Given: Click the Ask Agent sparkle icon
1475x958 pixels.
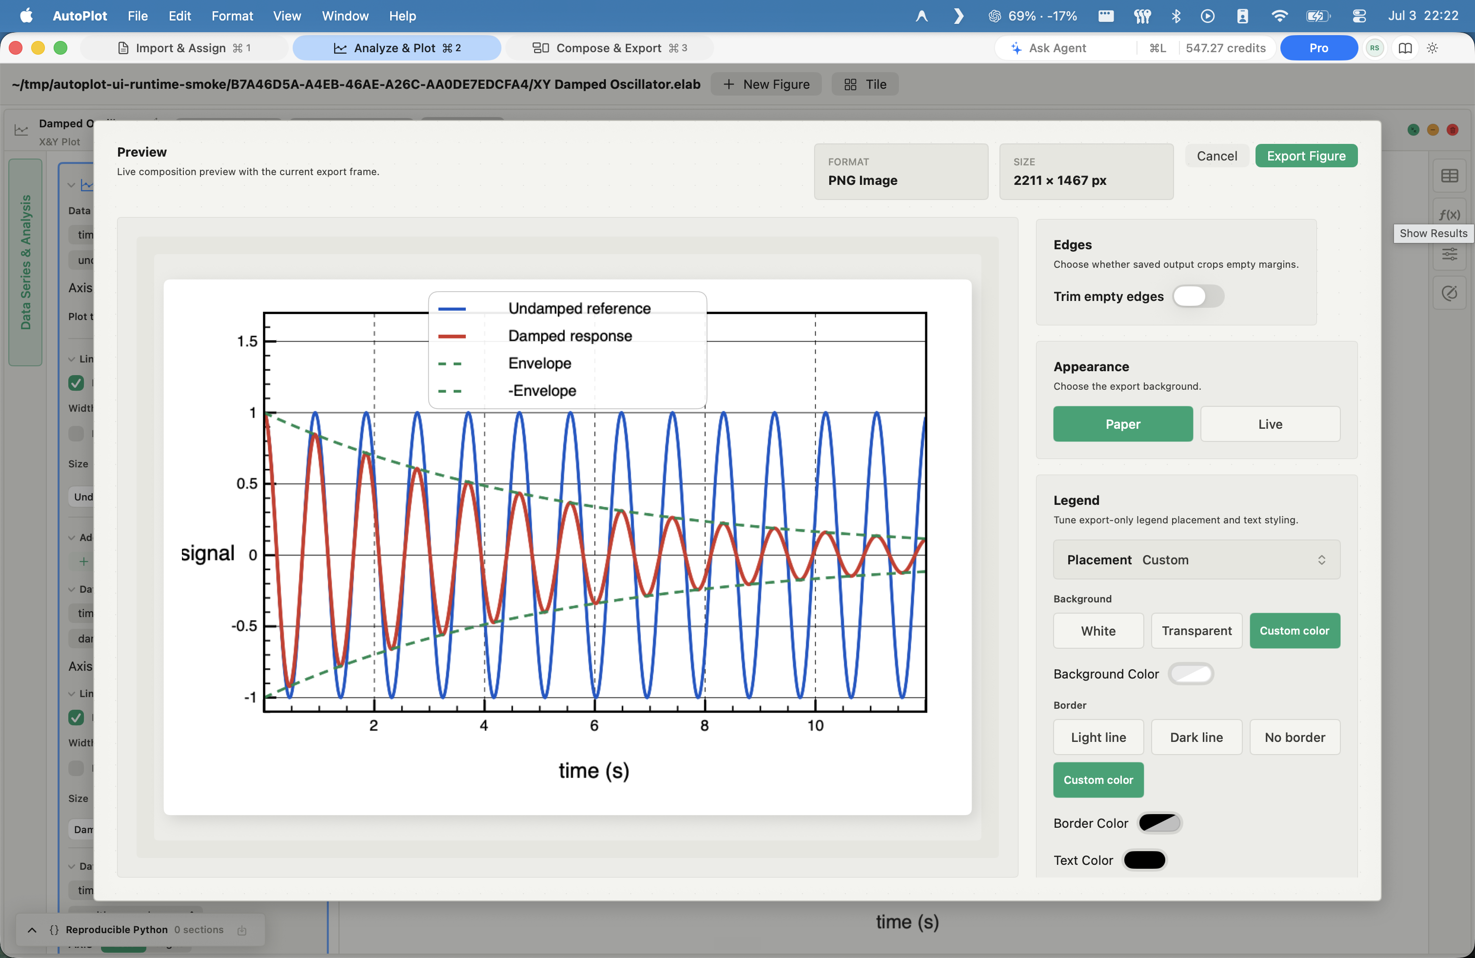Looking at the screenshot, I should (1016, 48).
